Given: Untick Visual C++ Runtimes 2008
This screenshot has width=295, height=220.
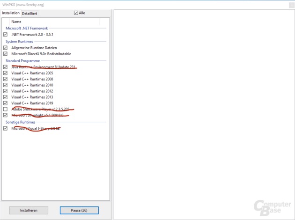Looking at the screenshot, I should pos(6,79).
